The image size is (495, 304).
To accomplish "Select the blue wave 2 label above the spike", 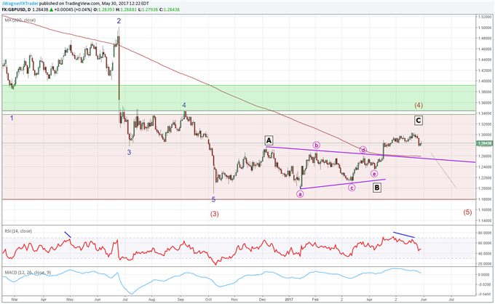I will (119, 21).
